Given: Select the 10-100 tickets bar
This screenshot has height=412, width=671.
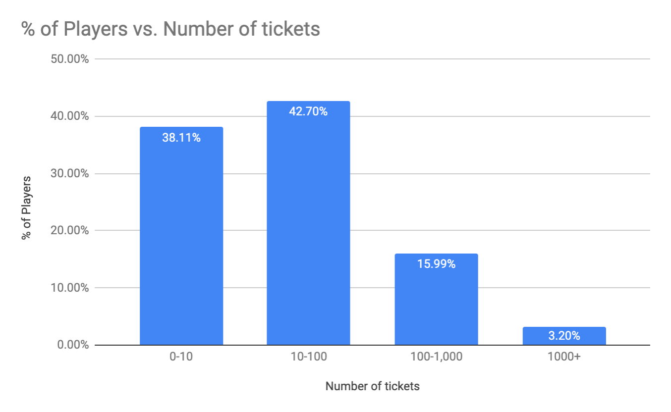Looking at the screenshot, I should [308, 223].
